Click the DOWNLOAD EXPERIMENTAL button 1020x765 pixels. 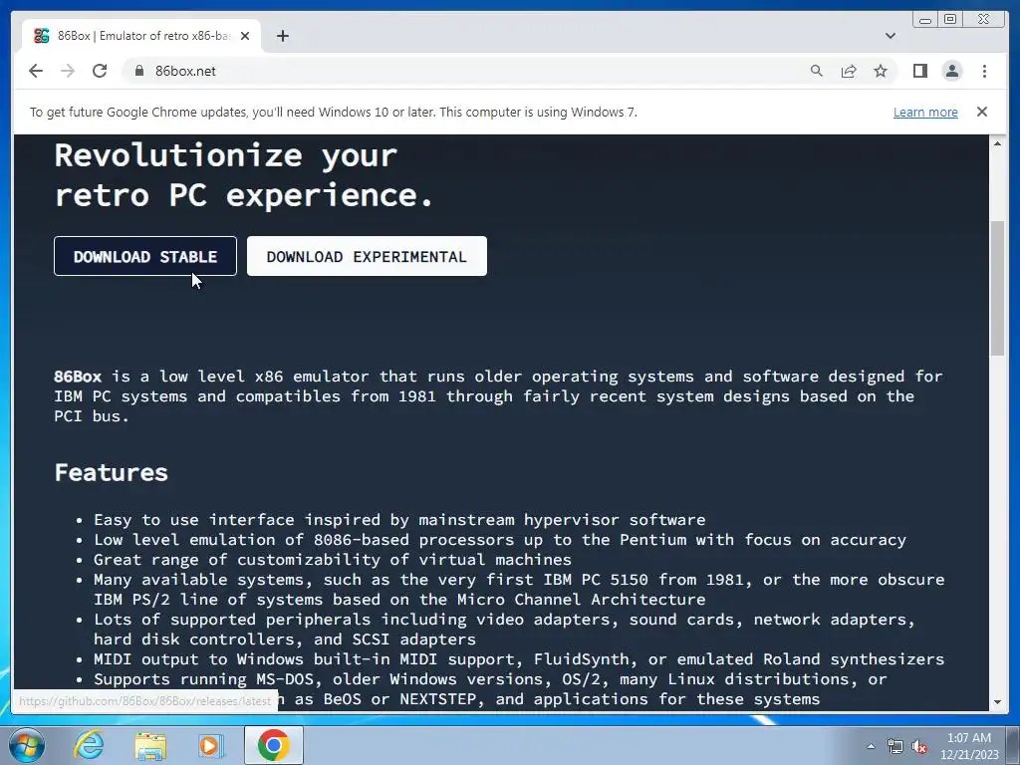pos(367,256)
